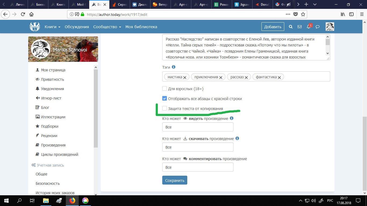The height and width of the screenshot is (206, 367).
Task: Open Кто может комментировать dropdown
Action: pos(198,167)
